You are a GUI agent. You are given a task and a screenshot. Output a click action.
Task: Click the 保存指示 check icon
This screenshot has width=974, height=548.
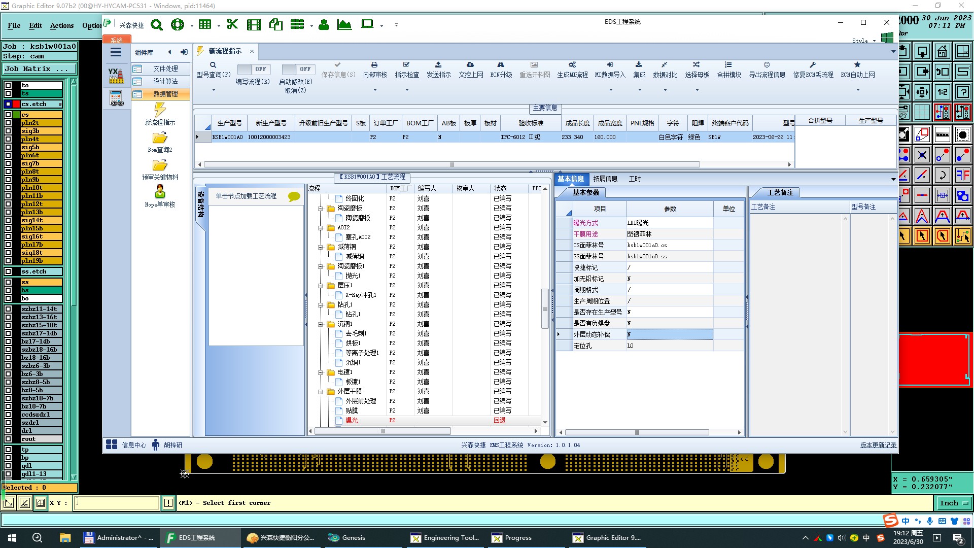tap(338, 65)
